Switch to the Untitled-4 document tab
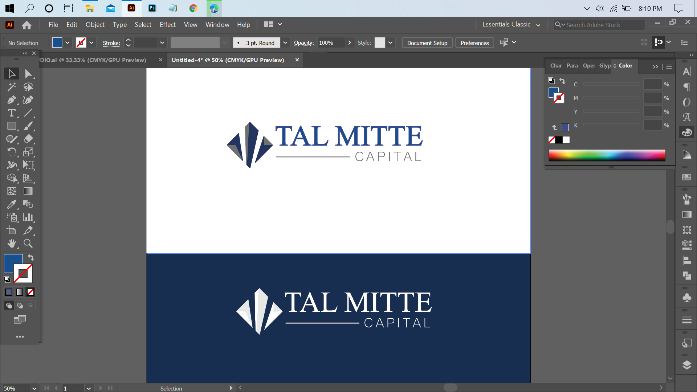697x392 pixels. pos(228,60)
